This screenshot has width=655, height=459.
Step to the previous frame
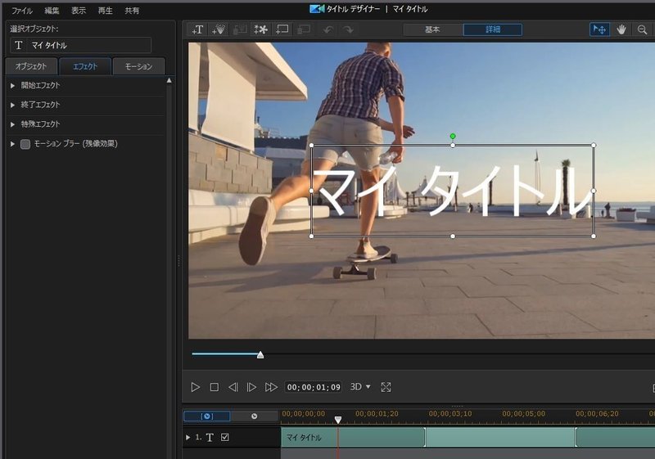233,387
